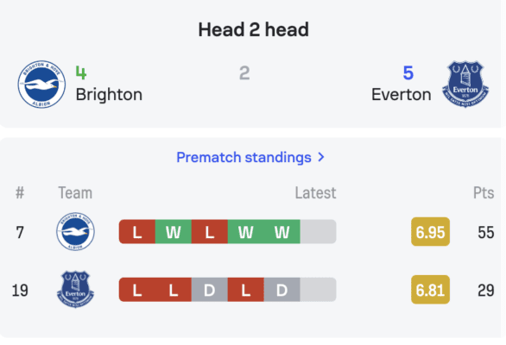This screenshot has height=345, width=506.
Task: Select Brighton's first win result badge
Action: click(174, 231)
